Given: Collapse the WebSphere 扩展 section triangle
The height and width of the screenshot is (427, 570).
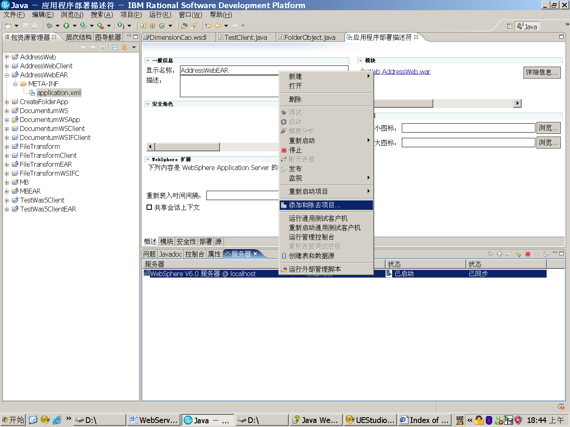Looking at the screenshot, I should click(x=148, y=159).
